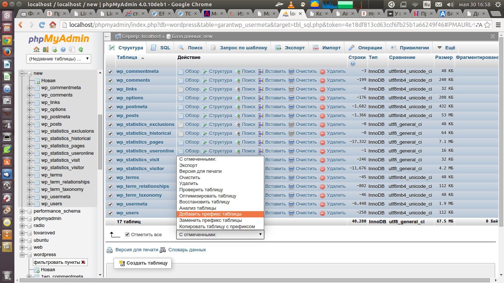Expand the performance_schema database node
This screenshot has width=504, height=283.
(x=23, y=212)
